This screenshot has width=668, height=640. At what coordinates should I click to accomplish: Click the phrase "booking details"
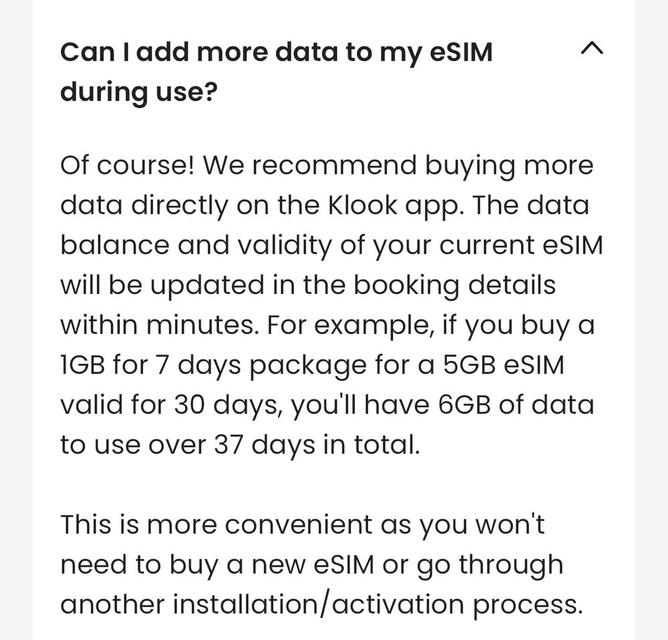454,285
